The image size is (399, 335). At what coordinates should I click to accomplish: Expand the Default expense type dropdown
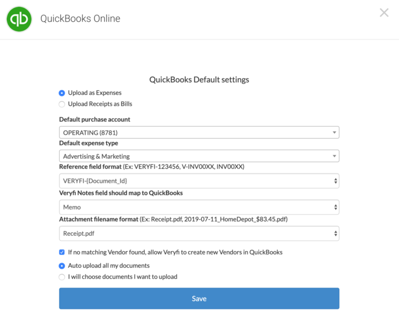[199, 156]
